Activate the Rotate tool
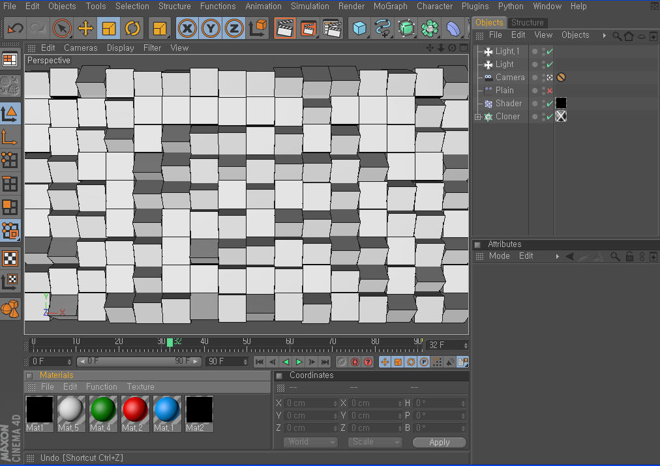660x466 pixels. [132, 28]
